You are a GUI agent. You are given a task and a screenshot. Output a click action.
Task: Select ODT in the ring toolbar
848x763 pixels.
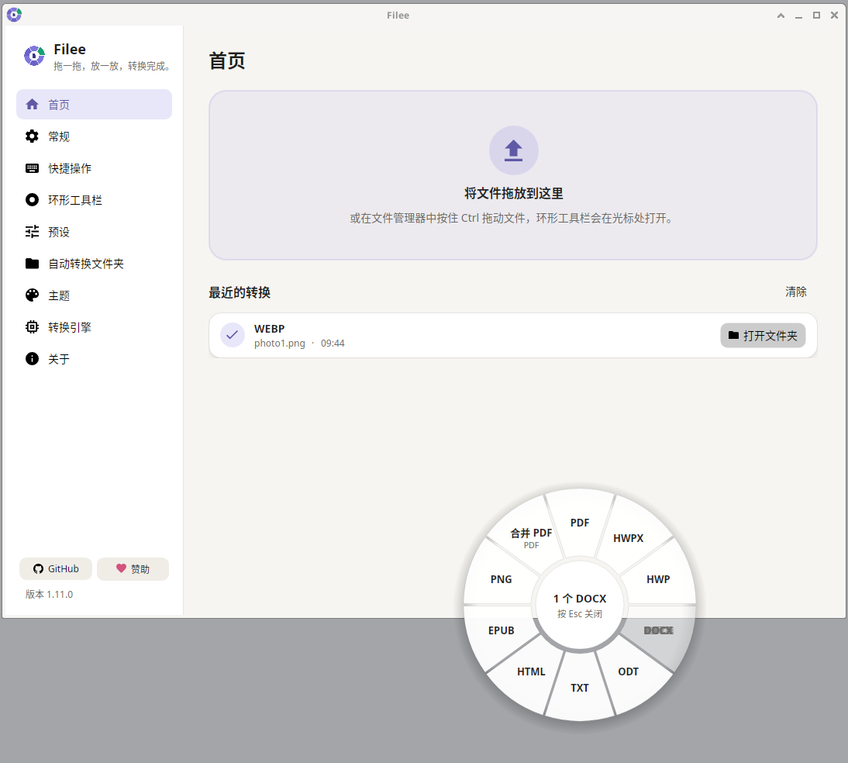pyautogui.click(x=628, y=672)
